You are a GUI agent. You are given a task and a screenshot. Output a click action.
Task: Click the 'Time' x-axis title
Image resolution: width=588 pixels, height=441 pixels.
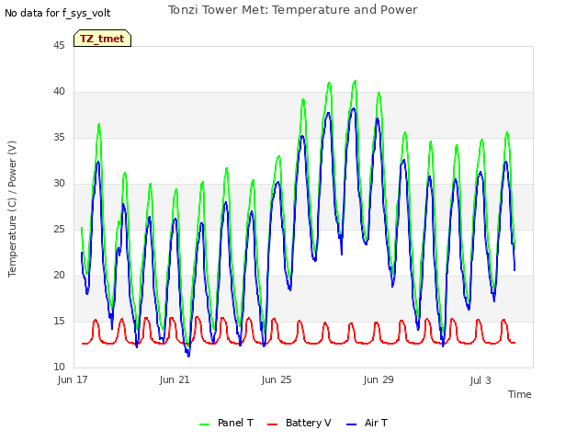[x=519, y=394]
